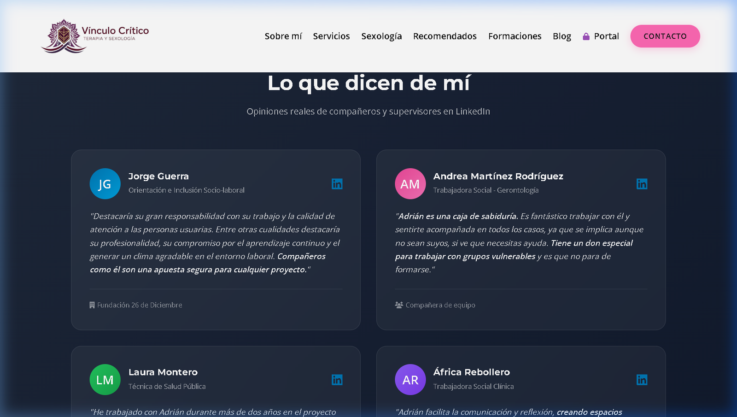737x417 pixels.
Task: Click the name Jorge Guerra
Action: point(158,176)
